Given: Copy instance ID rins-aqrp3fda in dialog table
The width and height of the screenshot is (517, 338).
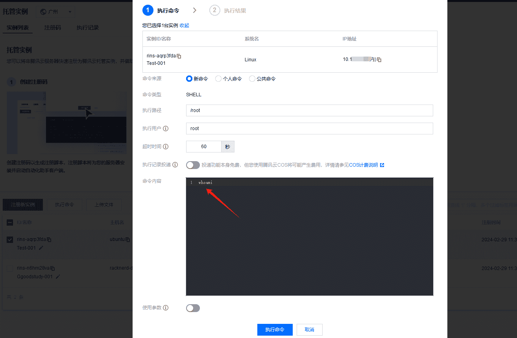Looking at the screenshot, I should tap(179, 55).
